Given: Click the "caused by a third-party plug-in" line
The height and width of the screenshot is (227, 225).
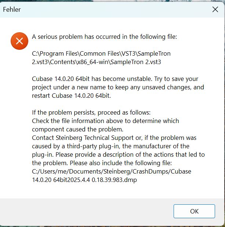Looking at the screenshot, I should pos(116,146).
